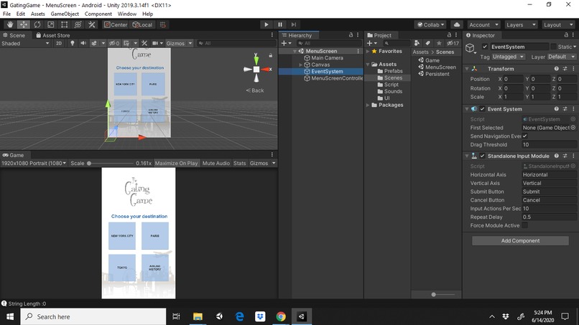Disable Event System component checkbox
Viewport: 579px width, 325px height.
pyautogui.click(x=482, y=109)
